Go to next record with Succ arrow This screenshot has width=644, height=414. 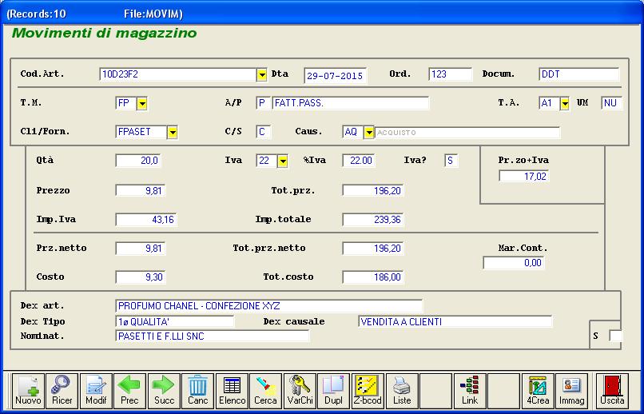coord(164,391)
